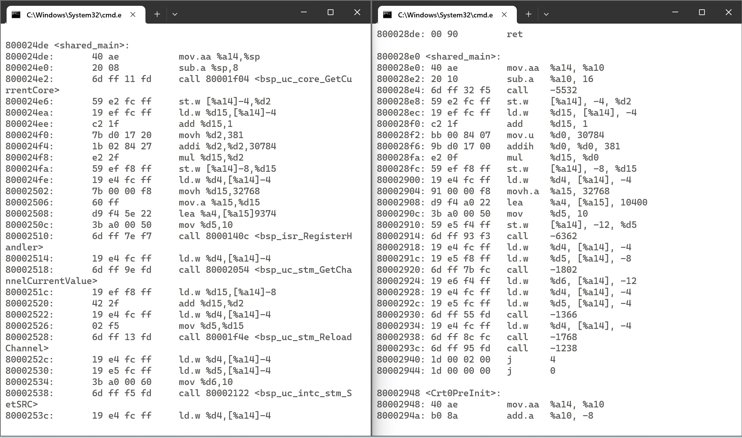This screenshot has height=438, width=742.
Task: Select the shared_main label at 800028e0
Action: pyautogui.click(x=439, y=56)
